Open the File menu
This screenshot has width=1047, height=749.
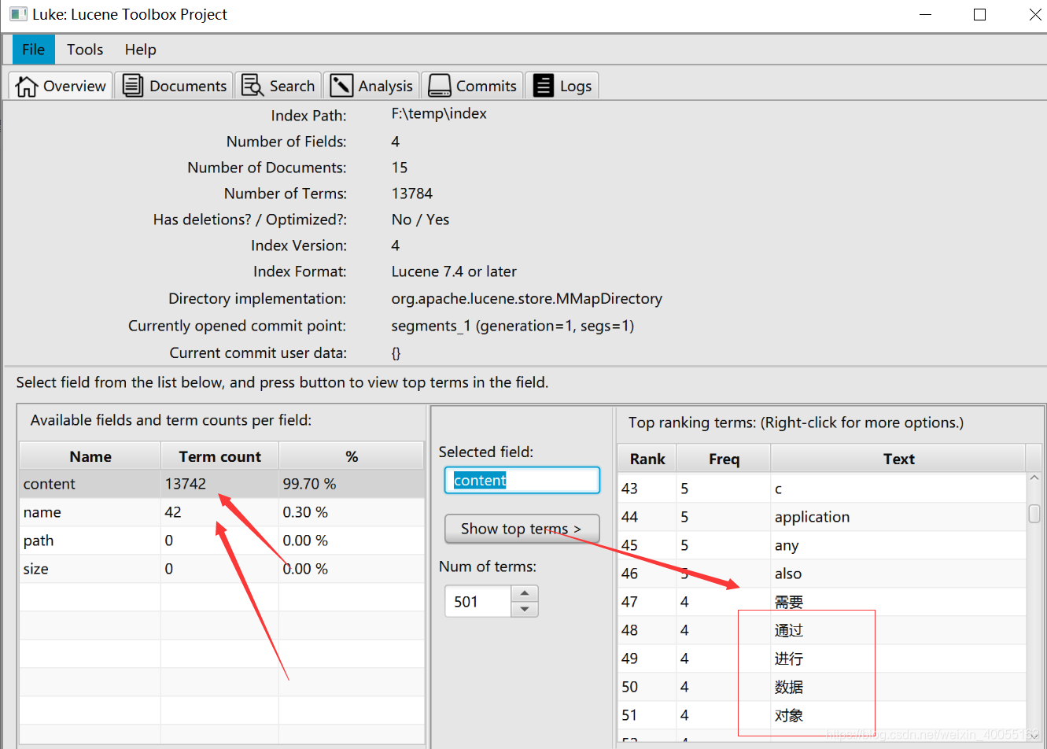(x=34, y=50)
